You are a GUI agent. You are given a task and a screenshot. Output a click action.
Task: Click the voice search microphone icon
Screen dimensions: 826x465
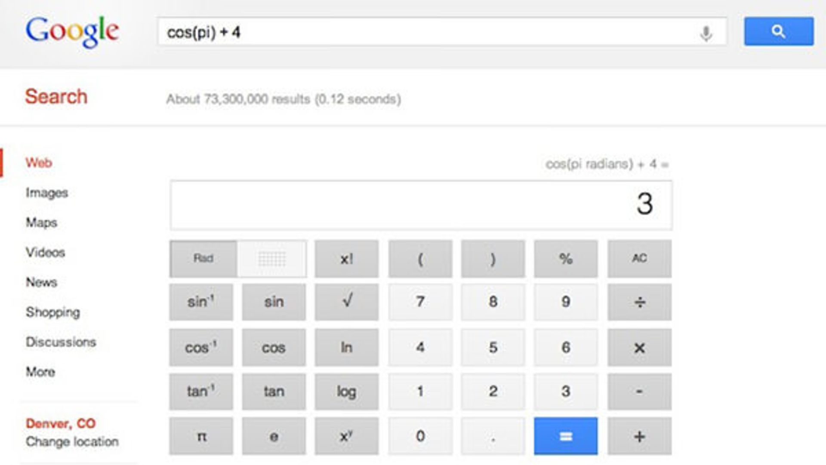706,33
